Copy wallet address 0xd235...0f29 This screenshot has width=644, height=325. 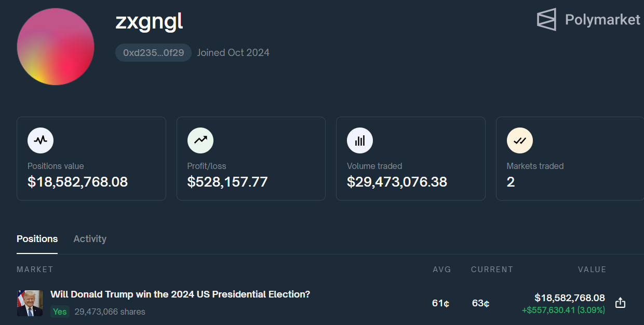[x=153, y=52]
